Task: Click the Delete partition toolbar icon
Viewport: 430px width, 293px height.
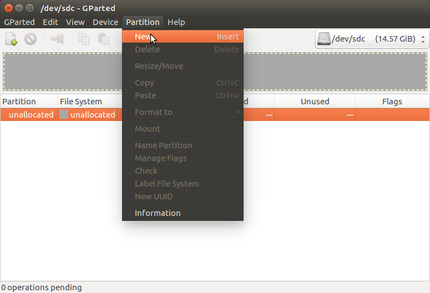Action: 31,39
